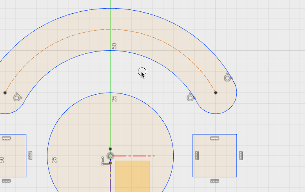Select the purple vertical axis line below the origin
This screenshot has height=192, width=305.
pos(110,178)
